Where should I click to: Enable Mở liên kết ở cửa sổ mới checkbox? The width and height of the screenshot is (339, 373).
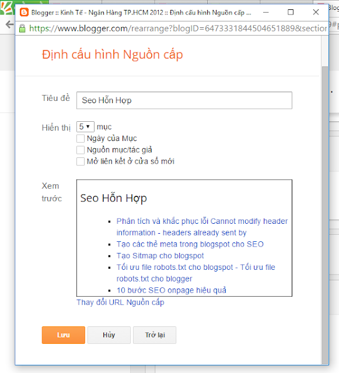click(81, 161)
